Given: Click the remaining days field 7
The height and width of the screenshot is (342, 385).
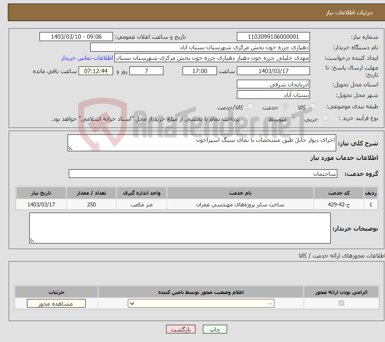Looking at the screenshot, I should 146,71.
